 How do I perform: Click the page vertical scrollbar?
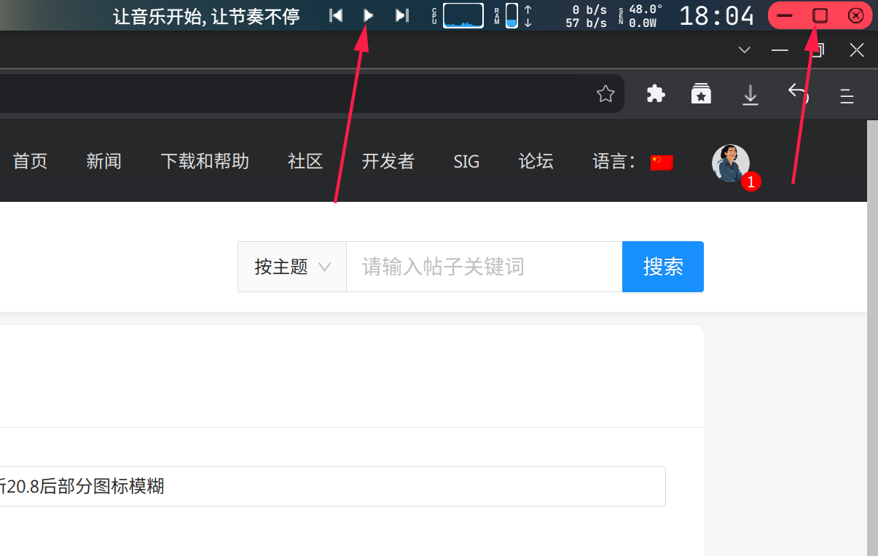point(872,338)
